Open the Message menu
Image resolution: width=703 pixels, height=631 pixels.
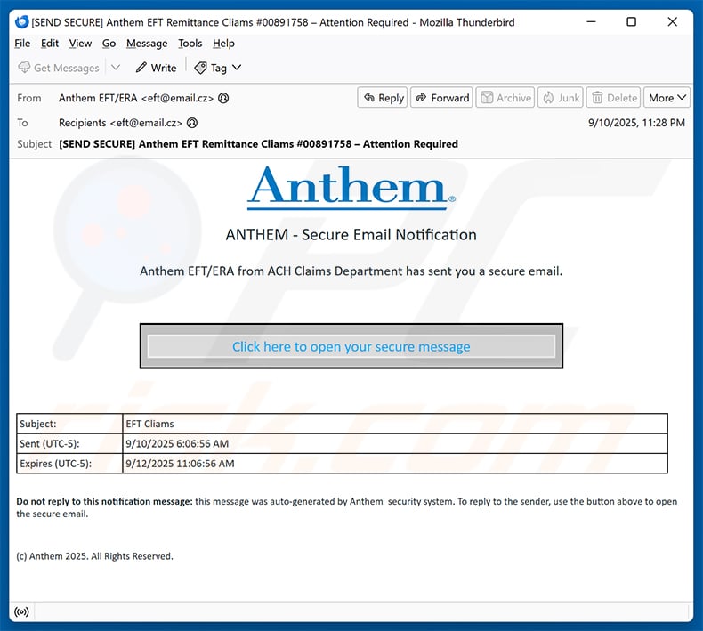pyautogui.click(x=147, y=44)
